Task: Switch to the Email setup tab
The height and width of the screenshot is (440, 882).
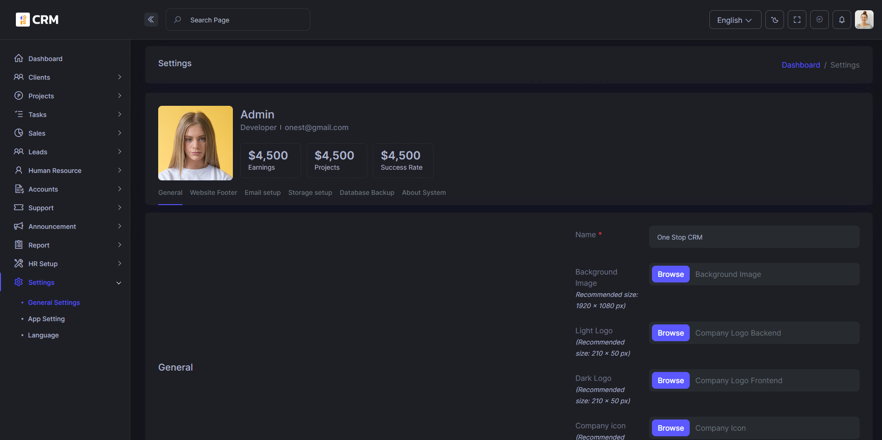Action: [263, 192]
